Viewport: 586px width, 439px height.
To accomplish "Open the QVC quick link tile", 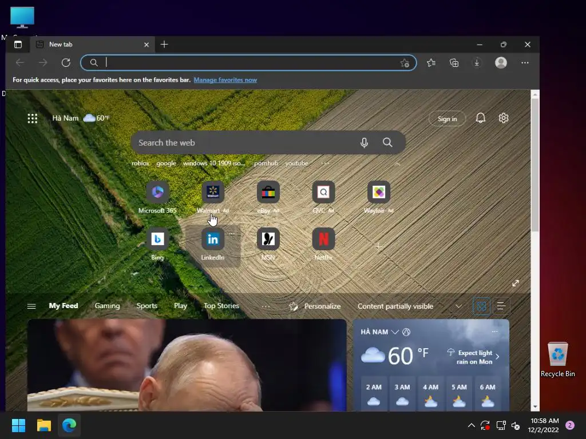I will coord(323,198).
